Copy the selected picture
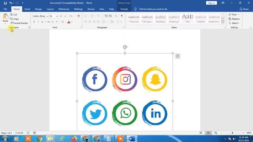 click(14, 19)
